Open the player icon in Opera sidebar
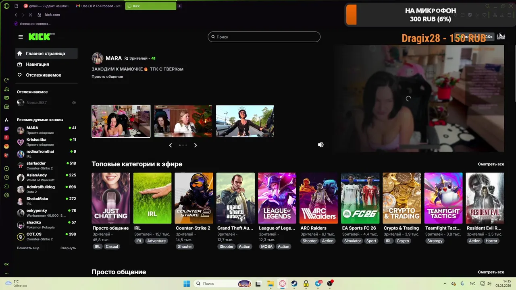Screen dimensions: 516x290 pos(6,169)
